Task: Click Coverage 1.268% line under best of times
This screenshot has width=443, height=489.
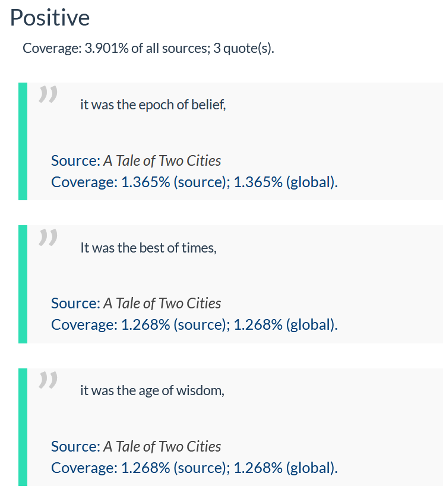Action: click(195, 324)
